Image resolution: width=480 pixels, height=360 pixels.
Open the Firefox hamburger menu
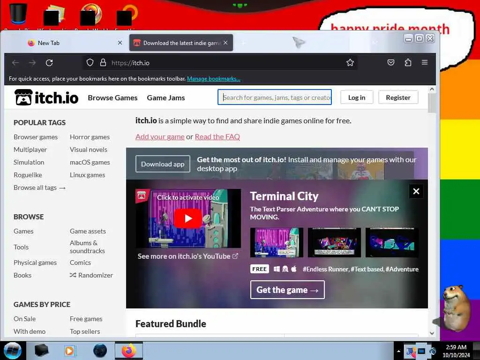coord(425,62)
